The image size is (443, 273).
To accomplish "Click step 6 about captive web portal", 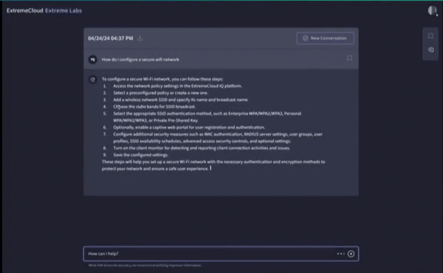I will point(189,127).
